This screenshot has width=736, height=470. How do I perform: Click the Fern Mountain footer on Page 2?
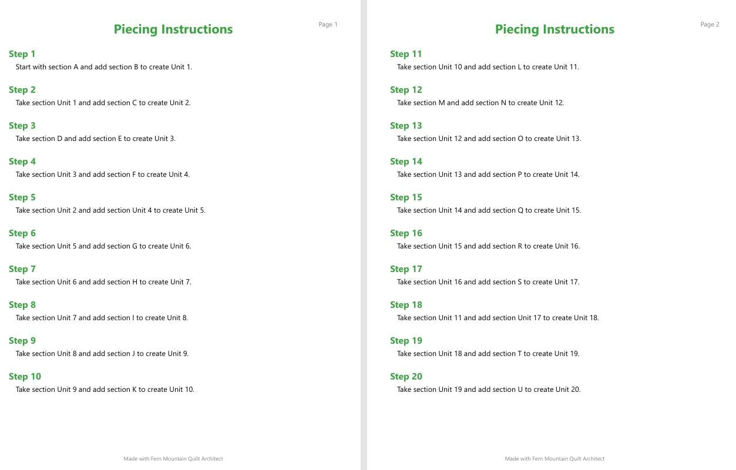point(554,459)
